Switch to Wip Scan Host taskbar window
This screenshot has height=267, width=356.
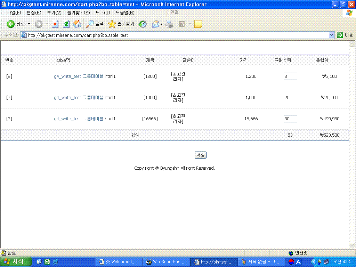coord(167,262)
